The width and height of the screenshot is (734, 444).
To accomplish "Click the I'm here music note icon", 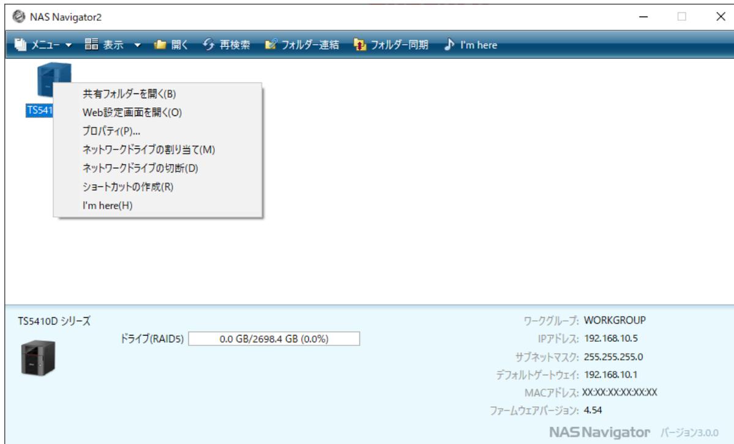I will click(x=449, y=45).
